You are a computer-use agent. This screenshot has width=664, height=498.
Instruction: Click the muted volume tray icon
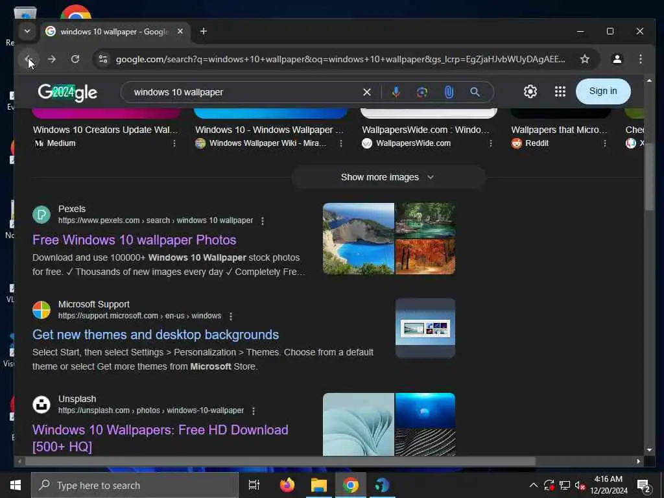click(580, 485)
